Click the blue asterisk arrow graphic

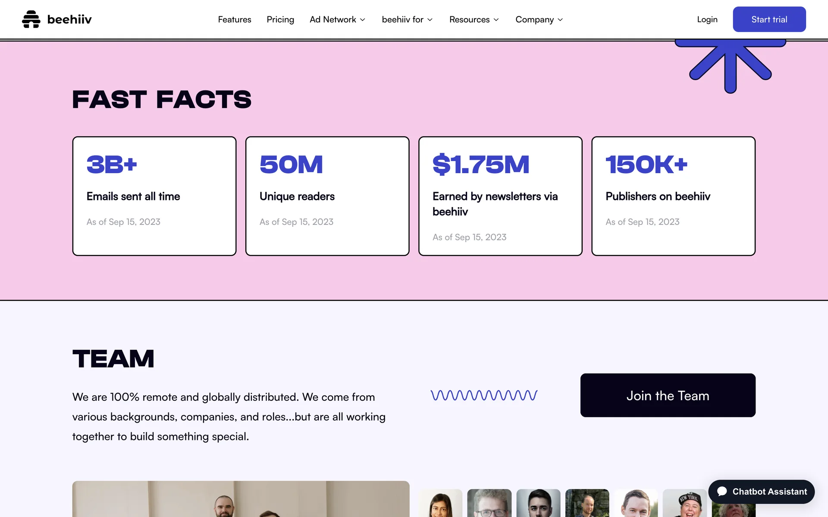[x=730, y=65]
